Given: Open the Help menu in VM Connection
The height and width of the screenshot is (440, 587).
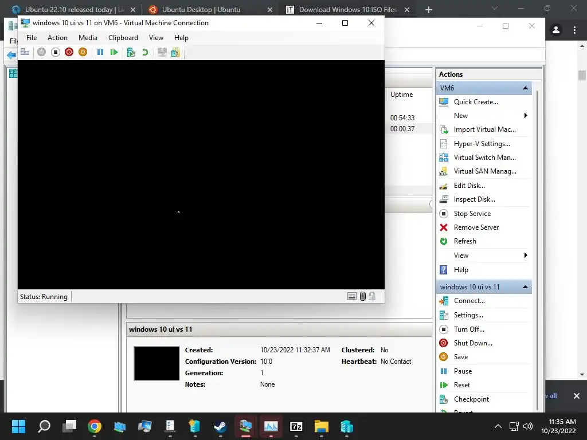Looking at the screenshot, I should (181, 38).
